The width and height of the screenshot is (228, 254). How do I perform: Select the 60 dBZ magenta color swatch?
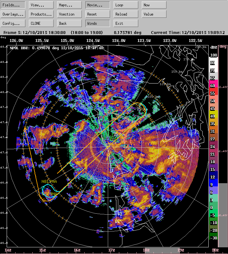point(213,84)
